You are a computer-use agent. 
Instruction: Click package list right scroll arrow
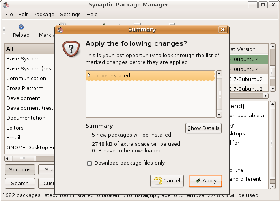[266, 96]
